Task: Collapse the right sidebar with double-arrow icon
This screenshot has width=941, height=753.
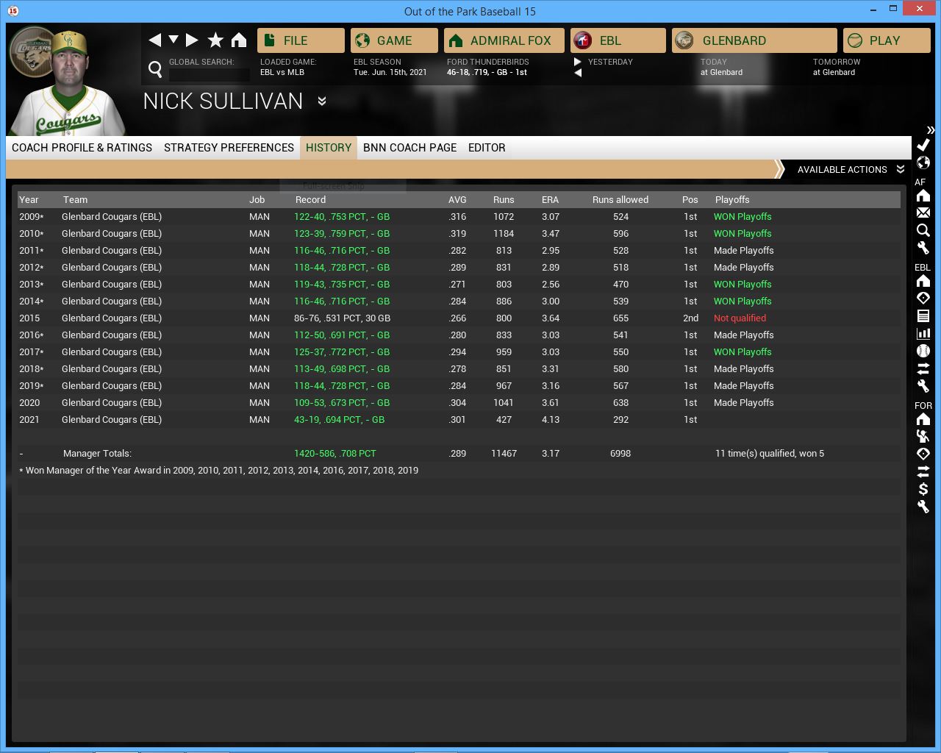Action: [x=930, y=129]
